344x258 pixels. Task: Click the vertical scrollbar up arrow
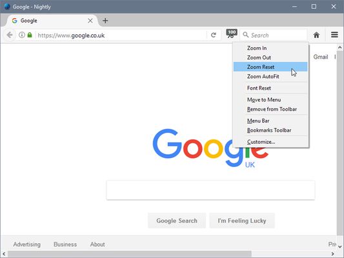(340, 47)
